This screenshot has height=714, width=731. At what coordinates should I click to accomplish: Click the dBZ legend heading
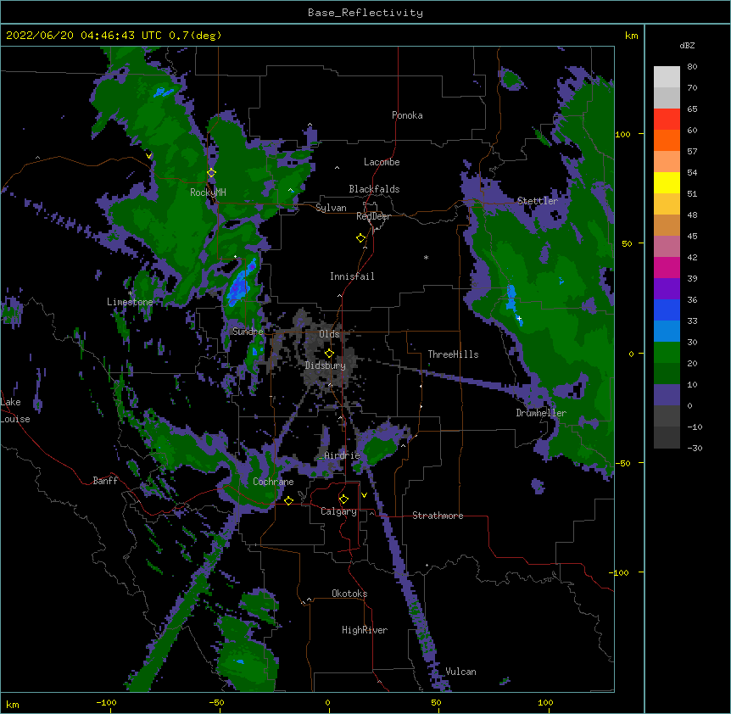point(687,46)
